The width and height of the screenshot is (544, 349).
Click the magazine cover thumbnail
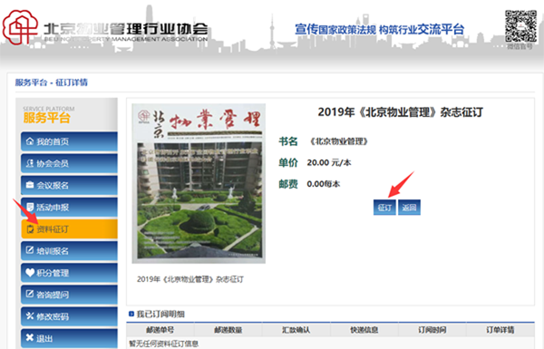pyautogui.click(x=199, y=183)
